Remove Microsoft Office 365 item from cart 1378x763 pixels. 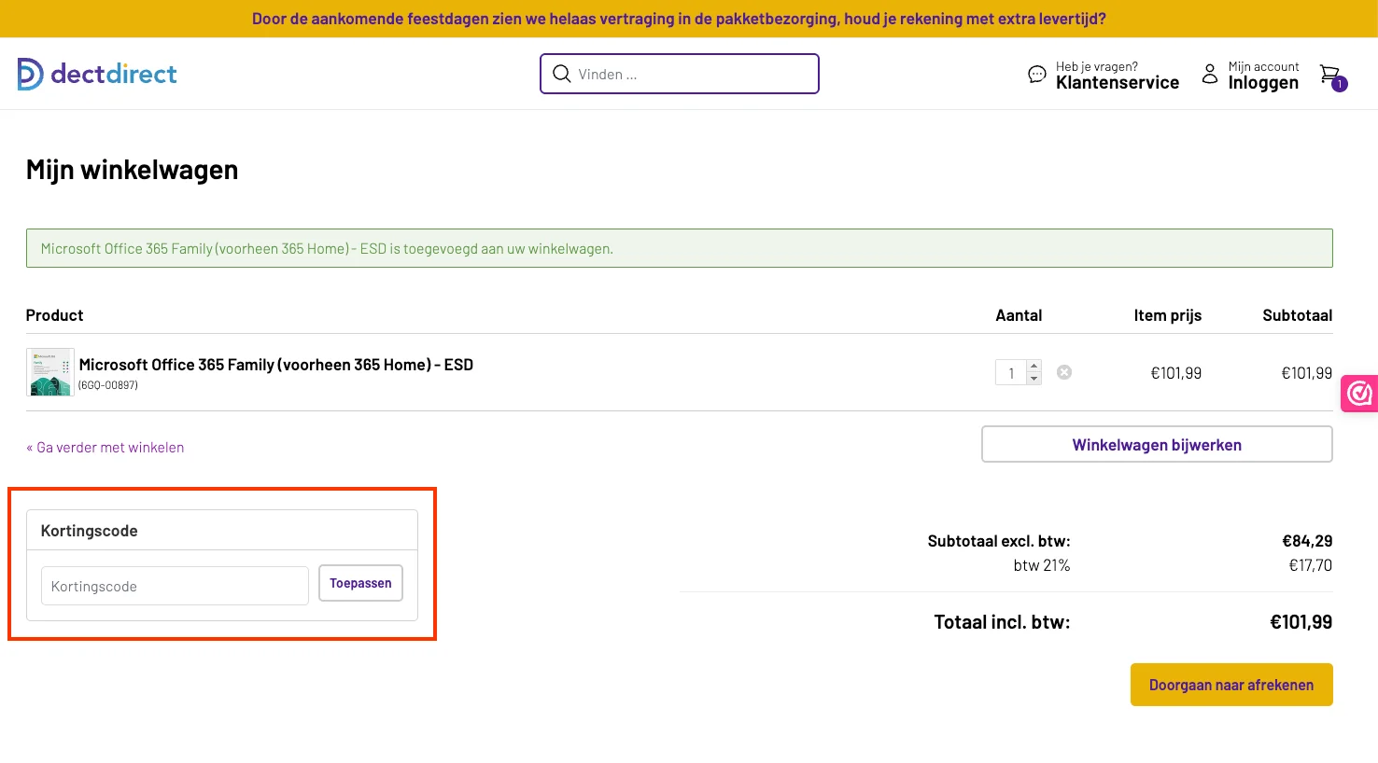pos(1063,372)
